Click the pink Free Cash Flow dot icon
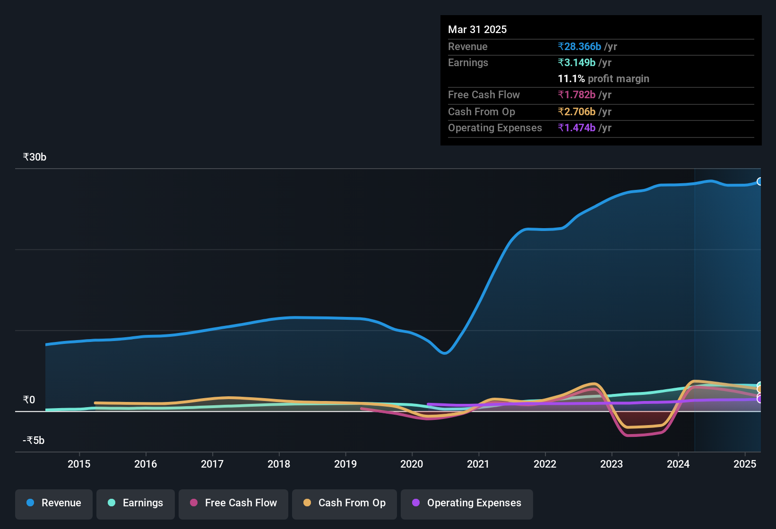Viewport: 776px width, 529px height. tap(193, 503)
